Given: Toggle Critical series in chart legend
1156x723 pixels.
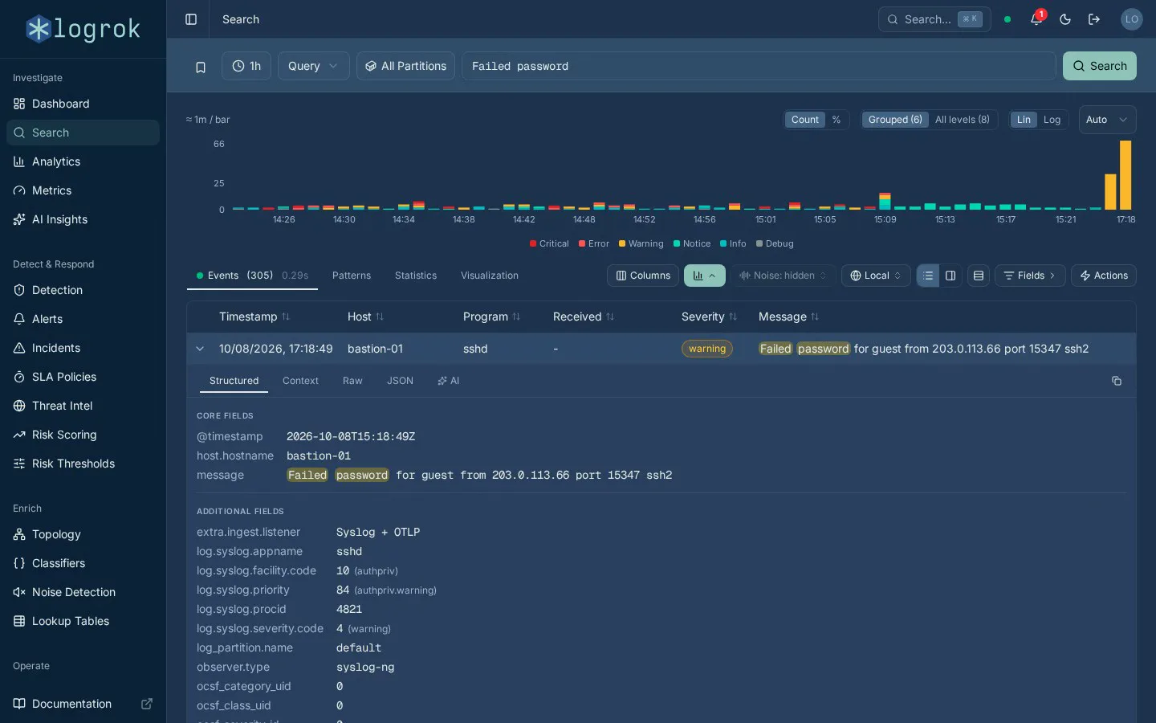Looking at the screenshot, I should click(x=549, y=243).
